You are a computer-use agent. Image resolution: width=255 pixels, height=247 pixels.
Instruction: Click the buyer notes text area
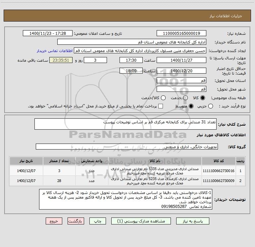click(126, 200)
